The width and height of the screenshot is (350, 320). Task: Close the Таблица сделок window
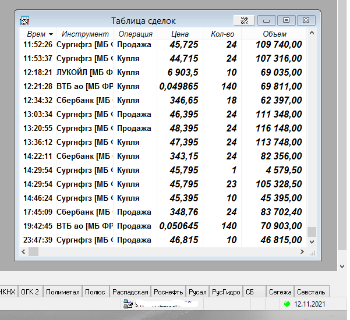pyautogui.click(x=306, y=20)
